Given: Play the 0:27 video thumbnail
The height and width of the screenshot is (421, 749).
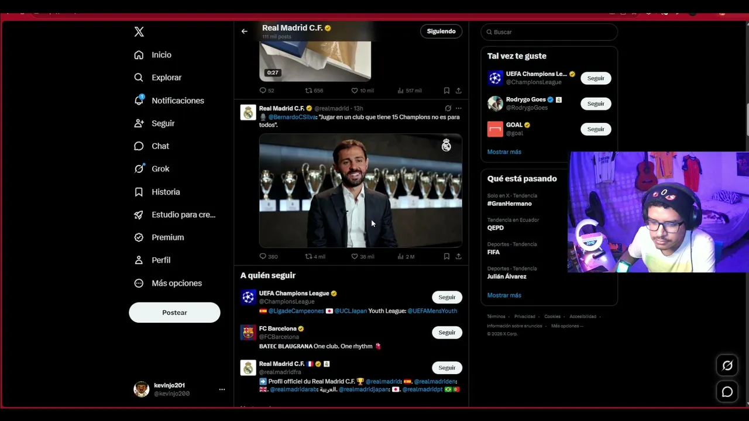Looking at the screenshot, I should (315, 61).
